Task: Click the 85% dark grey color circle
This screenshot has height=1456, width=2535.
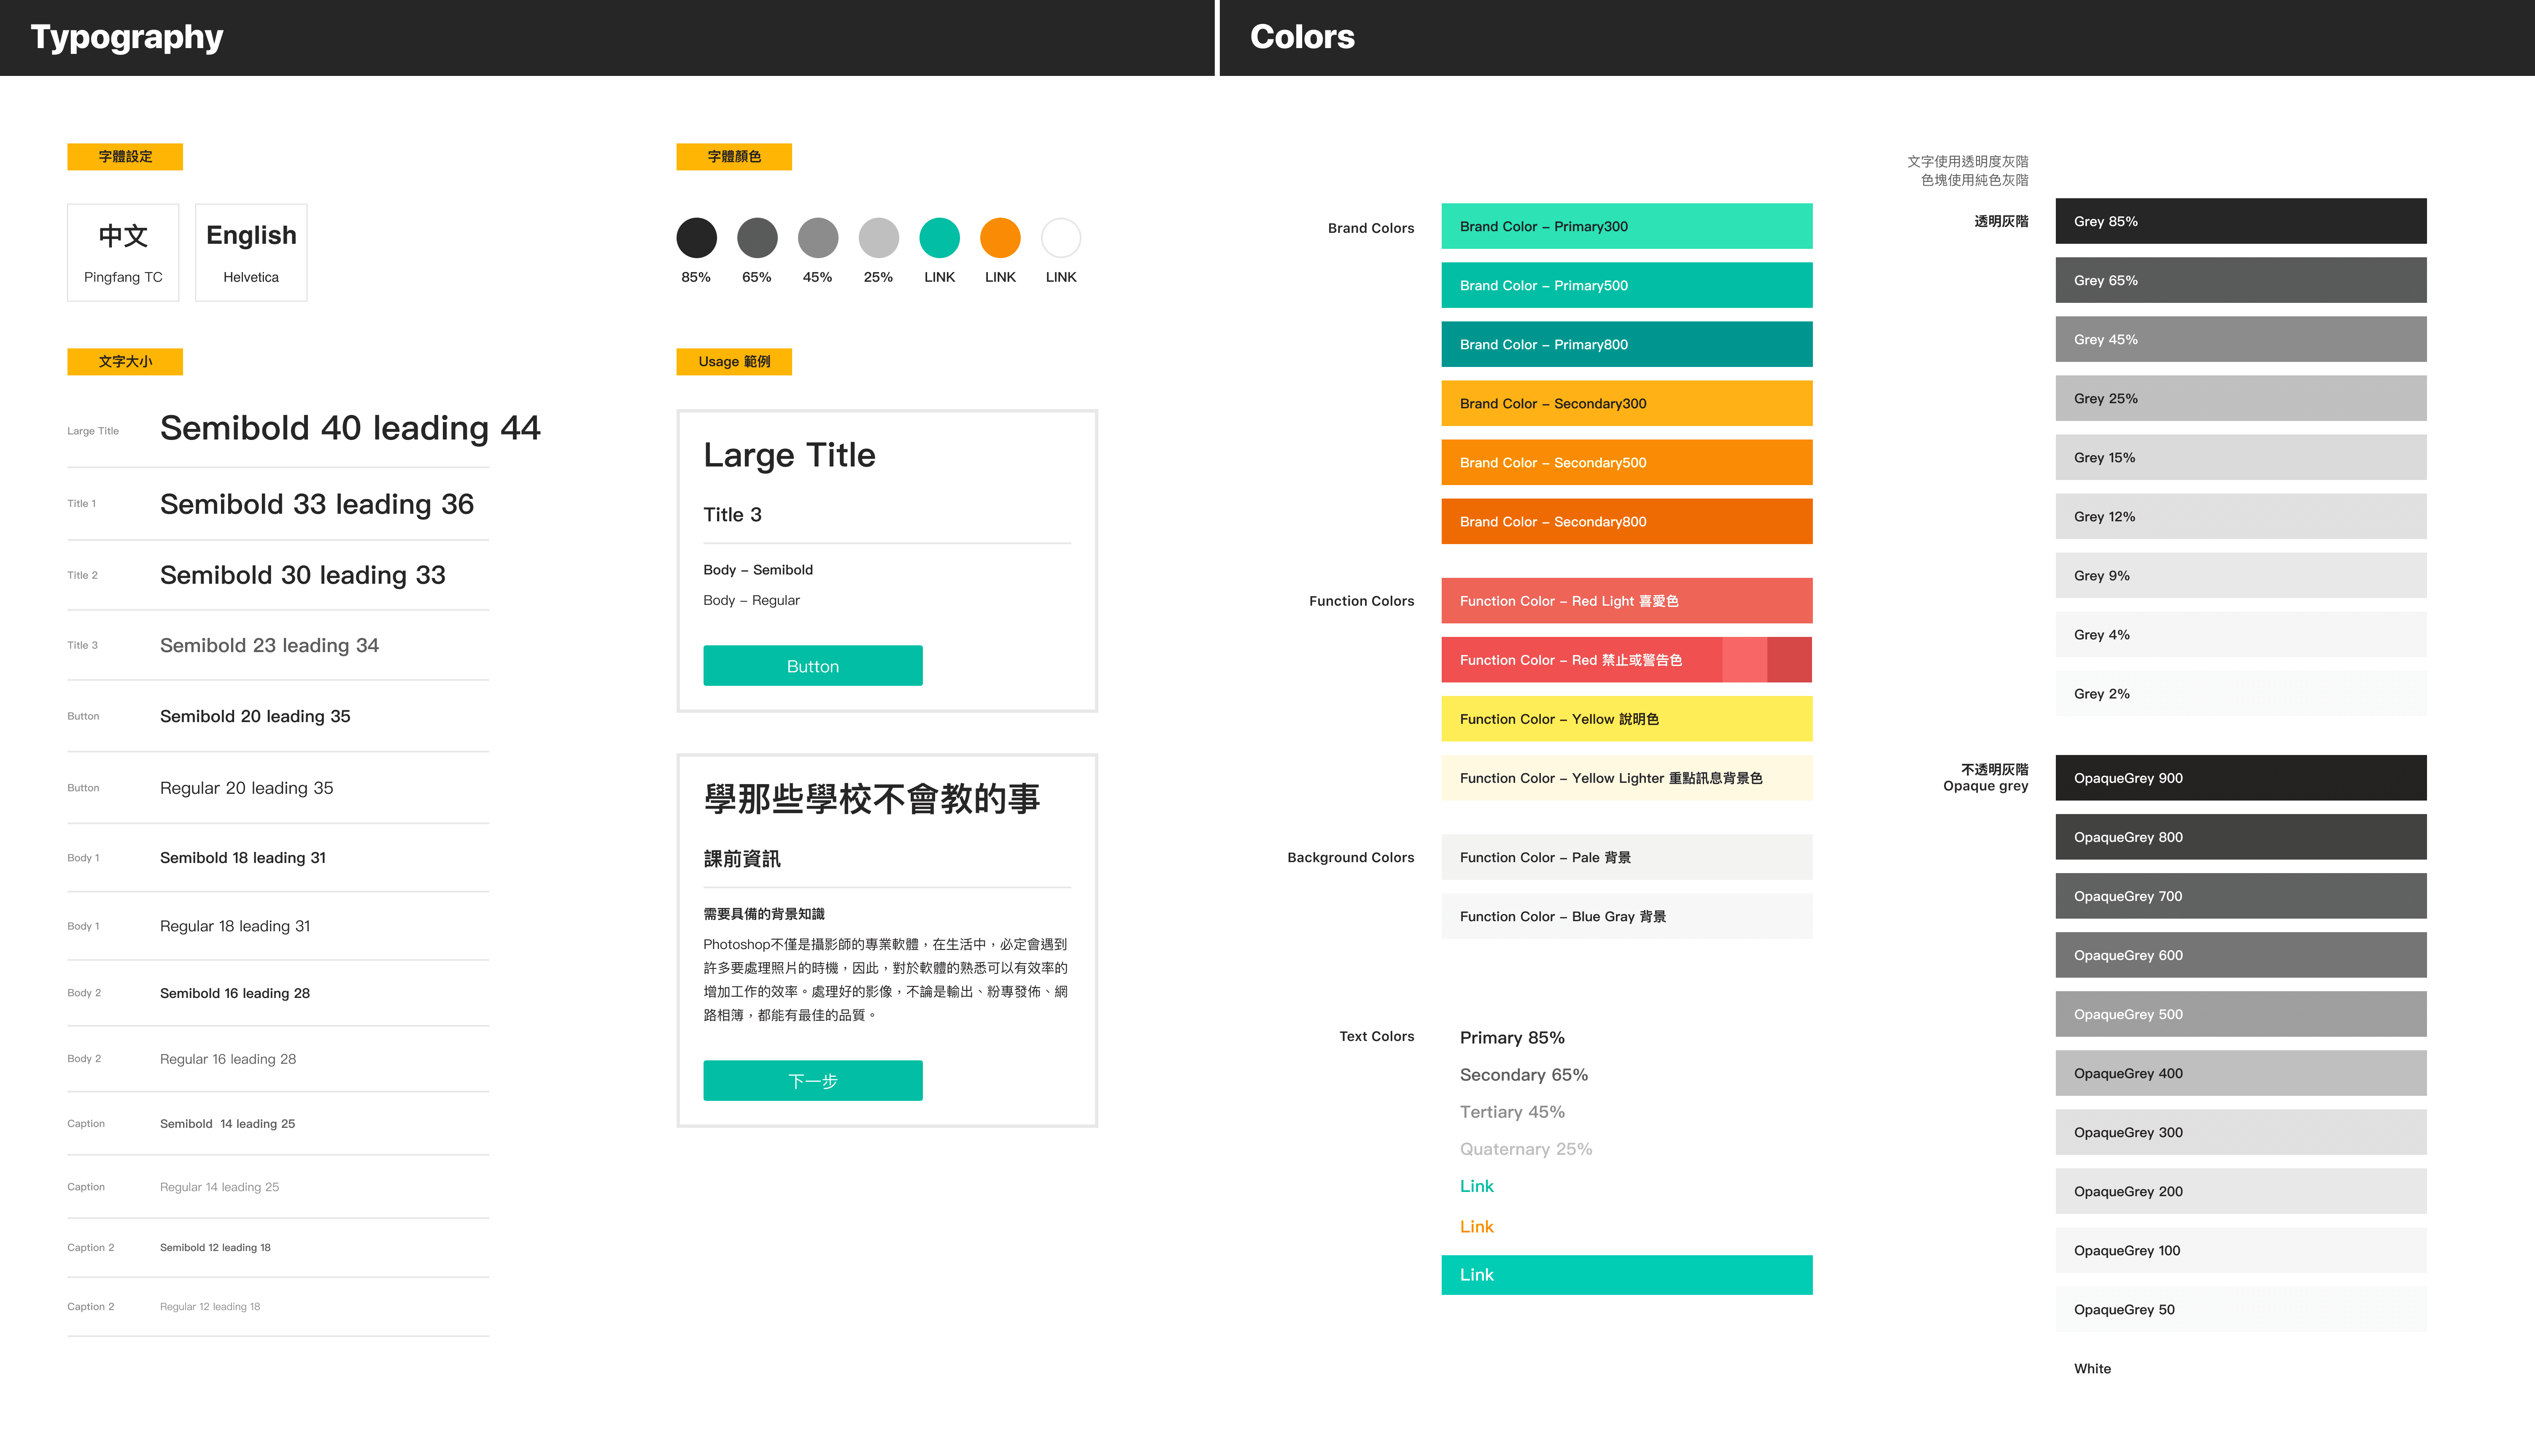Action: [x=696, y=238]
